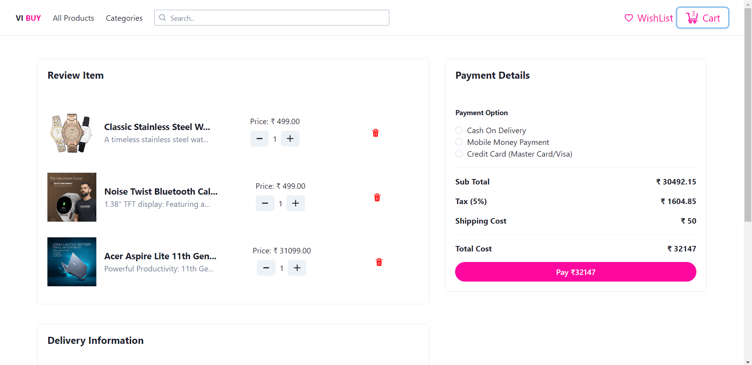This screenshot has width=752, height=365.
Task: Click the Shipping Cost value ₹ 50
Action: tap(689, 221)
